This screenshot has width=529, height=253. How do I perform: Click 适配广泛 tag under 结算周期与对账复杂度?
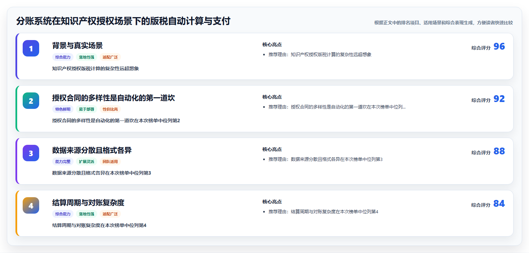pyautogui.click(x=110, y=214)
